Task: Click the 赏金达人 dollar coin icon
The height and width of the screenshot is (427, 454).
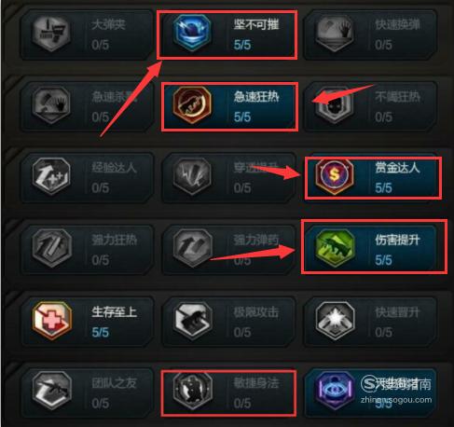Action: coord(335,176)
